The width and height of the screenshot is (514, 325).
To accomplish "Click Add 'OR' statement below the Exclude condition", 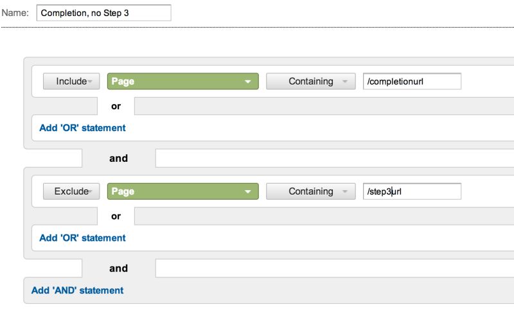I will point(82,238).
